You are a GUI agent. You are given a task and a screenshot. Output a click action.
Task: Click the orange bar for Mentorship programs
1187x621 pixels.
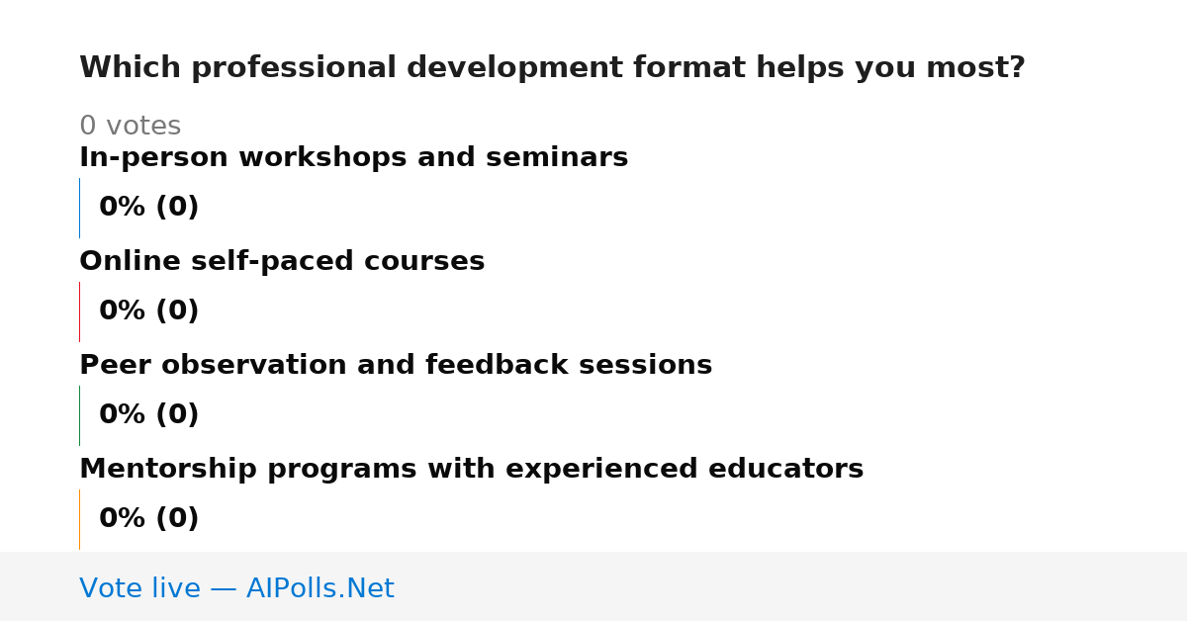79,519
